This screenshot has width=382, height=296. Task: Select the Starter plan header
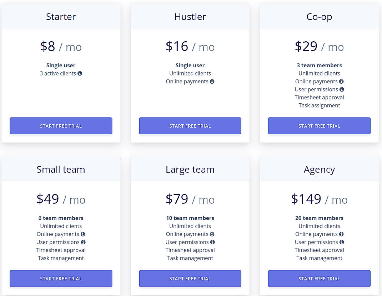point(61,16)
